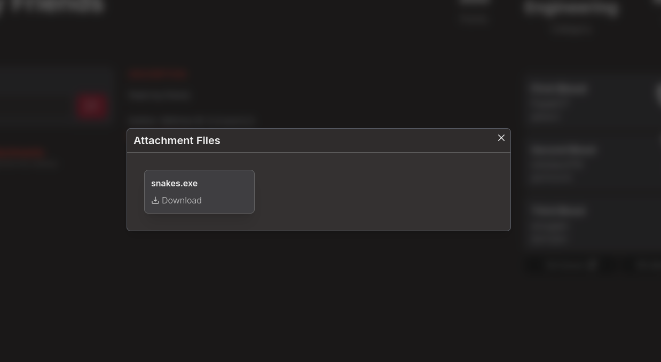The width and height of the screenshot is (661, 362).
Task: Click blurred Engineering heading at top right
Action: pos(571,8)
